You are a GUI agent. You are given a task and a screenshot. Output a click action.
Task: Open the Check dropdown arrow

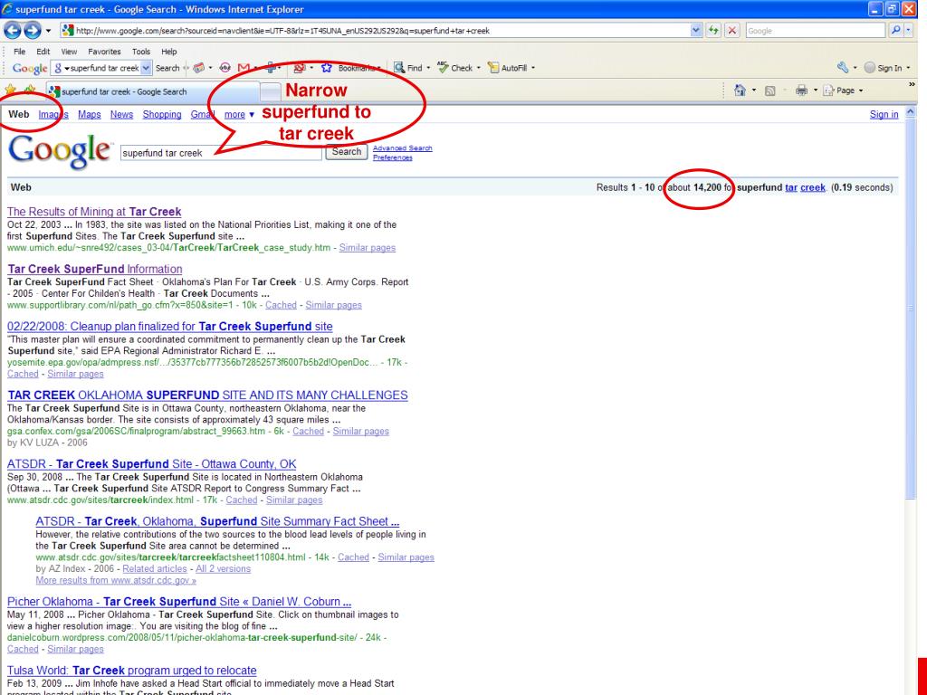(x=478, y=68)
